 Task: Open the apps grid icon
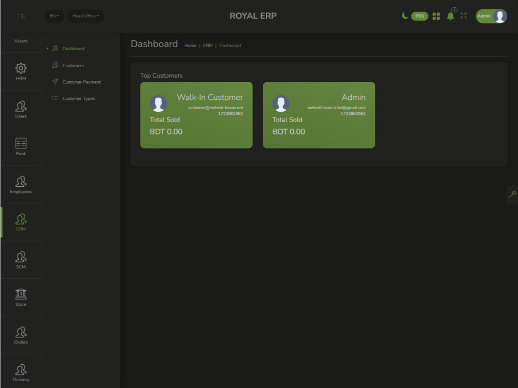[x=436, y=16]
